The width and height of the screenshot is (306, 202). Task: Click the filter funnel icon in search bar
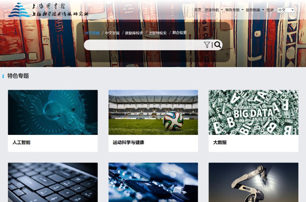207,45
